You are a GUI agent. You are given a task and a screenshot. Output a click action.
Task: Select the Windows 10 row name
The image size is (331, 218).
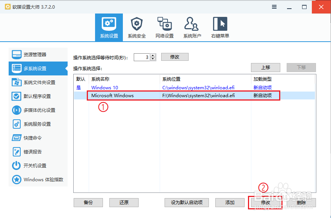pyautogui.click(x=105, y=87)
